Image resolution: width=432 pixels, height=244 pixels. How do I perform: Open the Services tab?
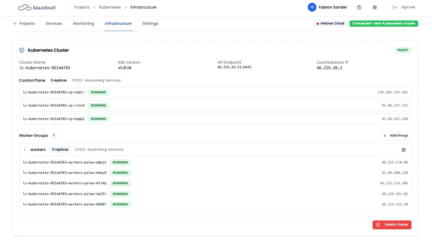tap(54, 24)
